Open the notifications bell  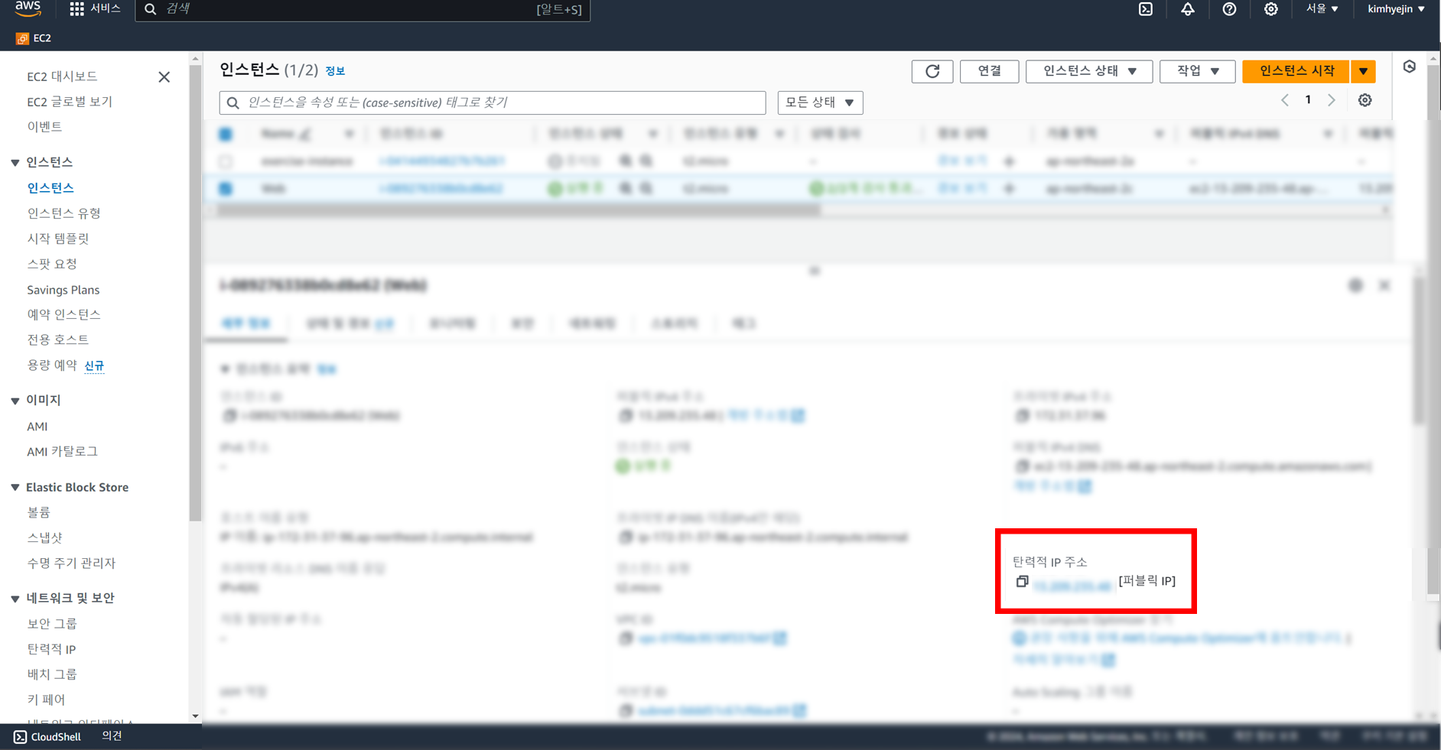[1188, 9]
